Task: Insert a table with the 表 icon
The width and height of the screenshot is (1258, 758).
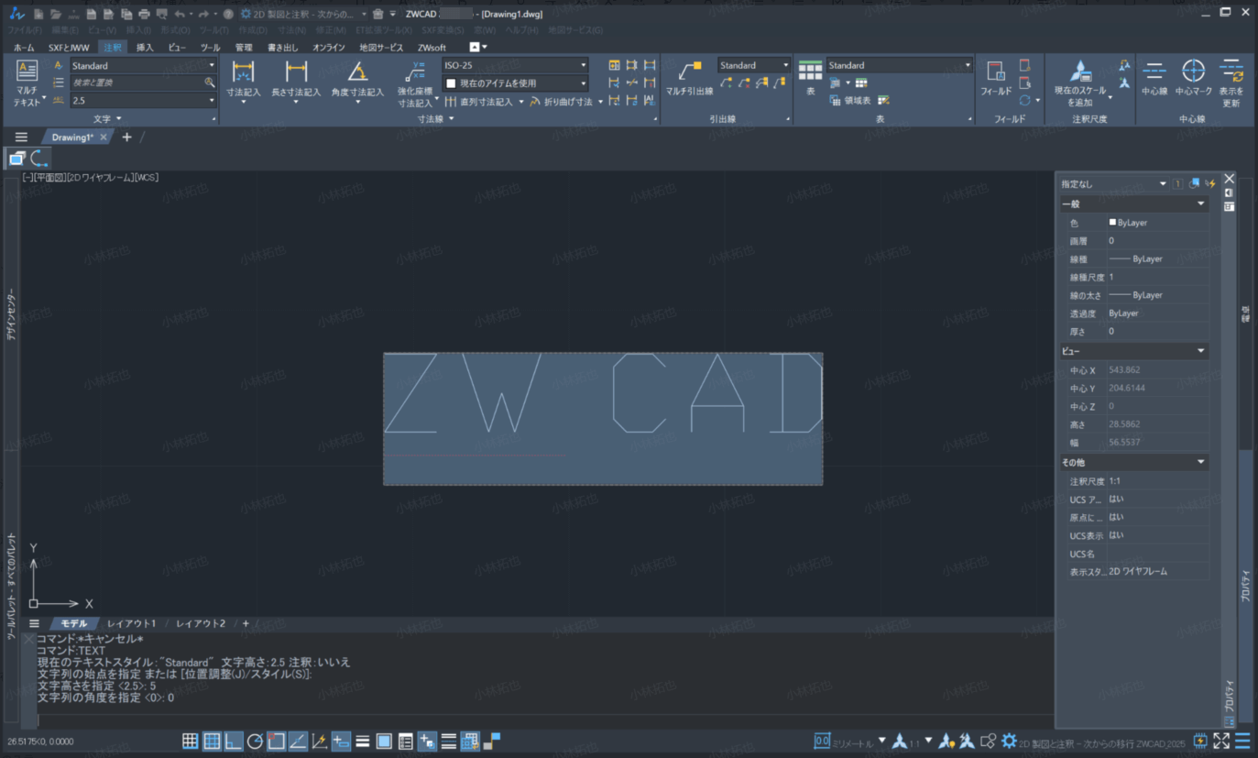Action: [x=810, y=71]
